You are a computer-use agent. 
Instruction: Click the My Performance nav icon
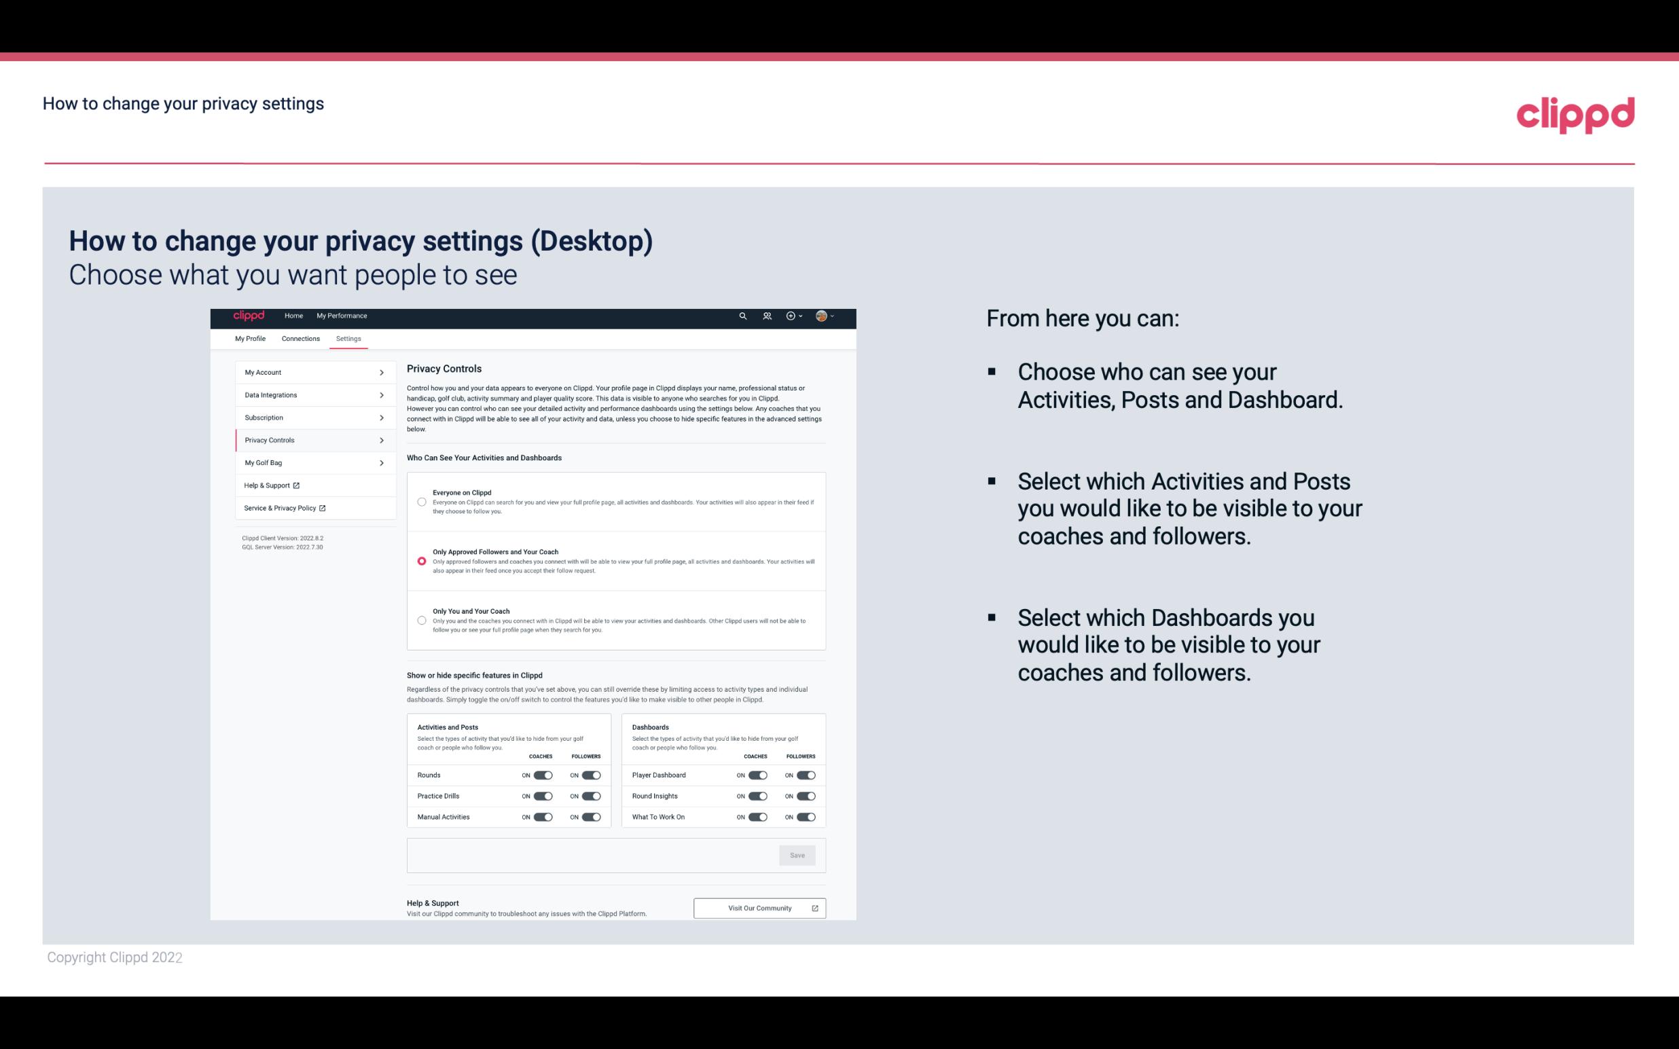pyautogui.click(x=341, y=316)
